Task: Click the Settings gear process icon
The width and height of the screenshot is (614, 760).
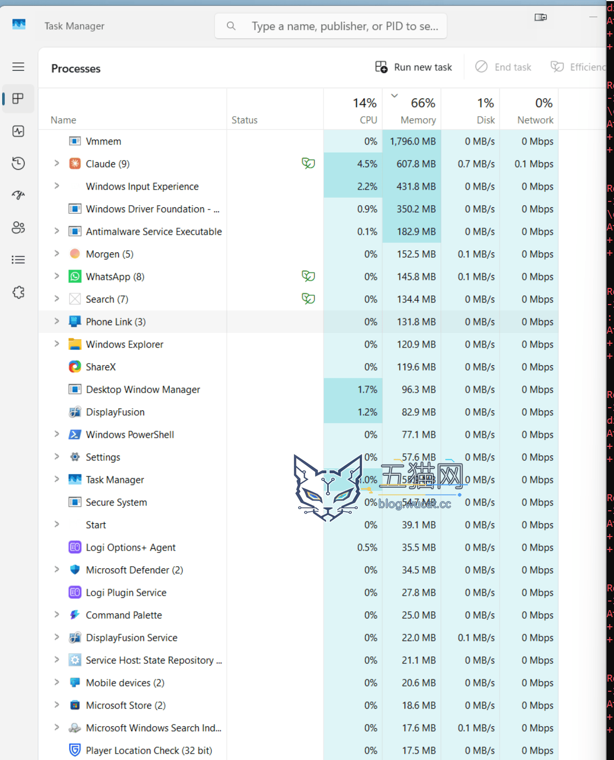Action: (x=75, y=457)
